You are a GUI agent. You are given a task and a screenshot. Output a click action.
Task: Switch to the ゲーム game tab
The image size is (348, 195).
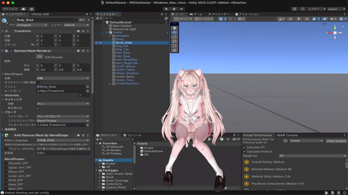tap(196, 14)
